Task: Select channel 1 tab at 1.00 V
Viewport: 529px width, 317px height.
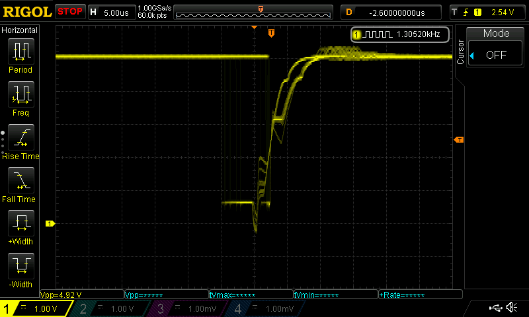Action: 36,308
